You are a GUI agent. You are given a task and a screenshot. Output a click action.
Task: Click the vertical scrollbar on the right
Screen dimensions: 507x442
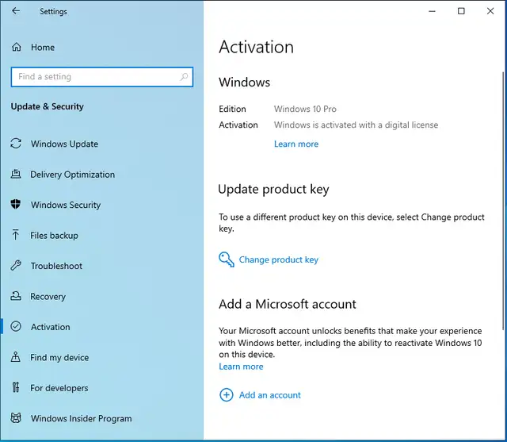[x=503, y=201]
